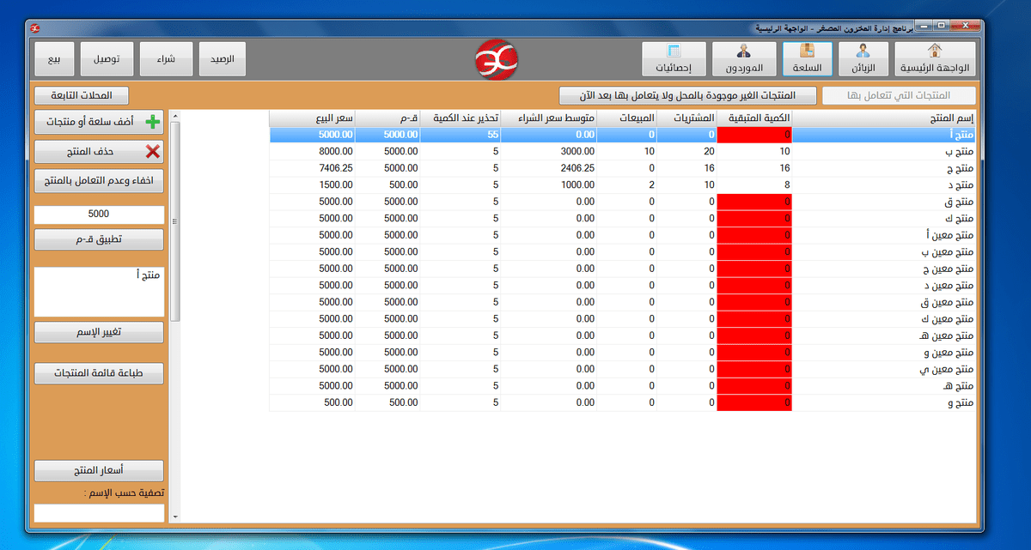1031x550 pixels.
Task: Click the red X delete product icon
Action: pos(152,152)
